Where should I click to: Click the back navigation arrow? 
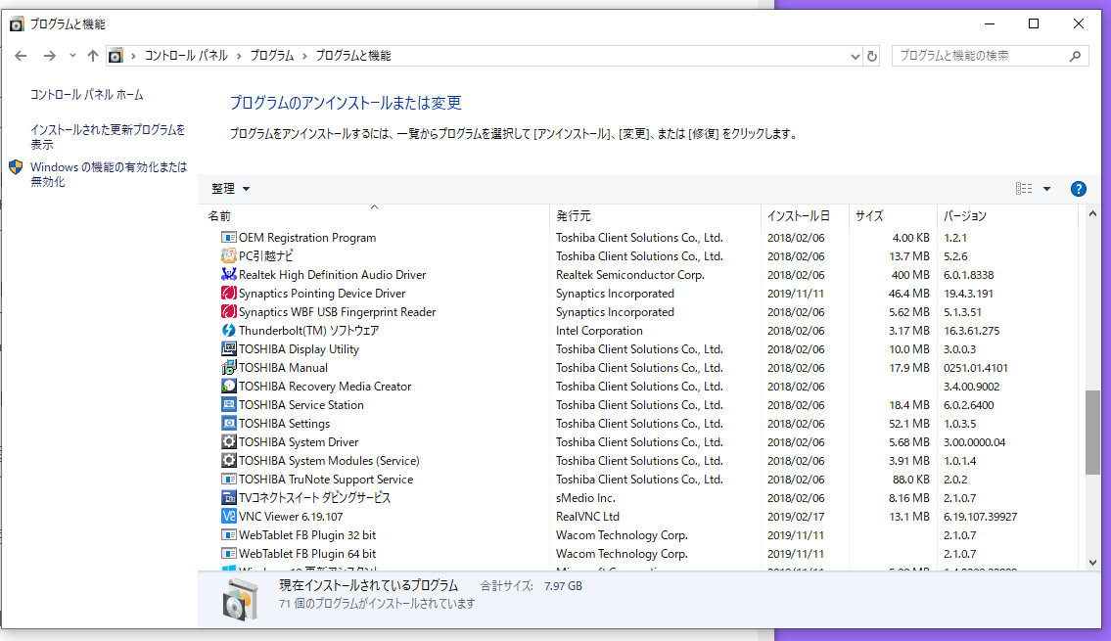tap(21, 56)
